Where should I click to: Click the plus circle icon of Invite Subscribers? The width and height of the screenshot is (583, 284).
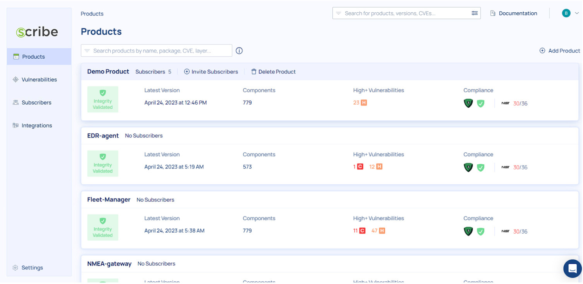tap(187, 72)
